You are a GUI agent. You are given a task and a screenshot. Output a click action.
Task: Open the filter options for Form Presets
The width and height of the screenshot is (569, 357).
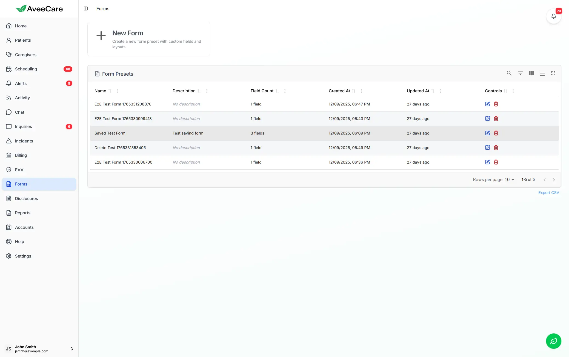[520, 73]
